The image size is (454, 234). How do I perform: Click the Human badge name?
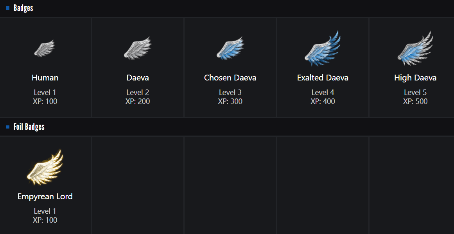(45, 78)
